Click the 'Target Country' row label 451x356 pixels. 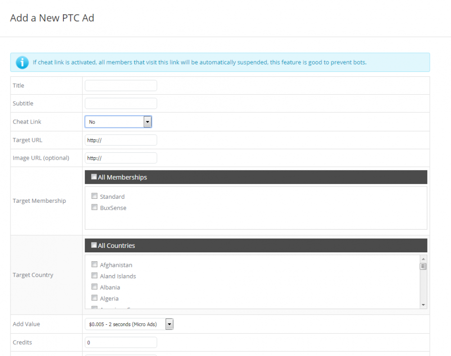tap(33, 275)
